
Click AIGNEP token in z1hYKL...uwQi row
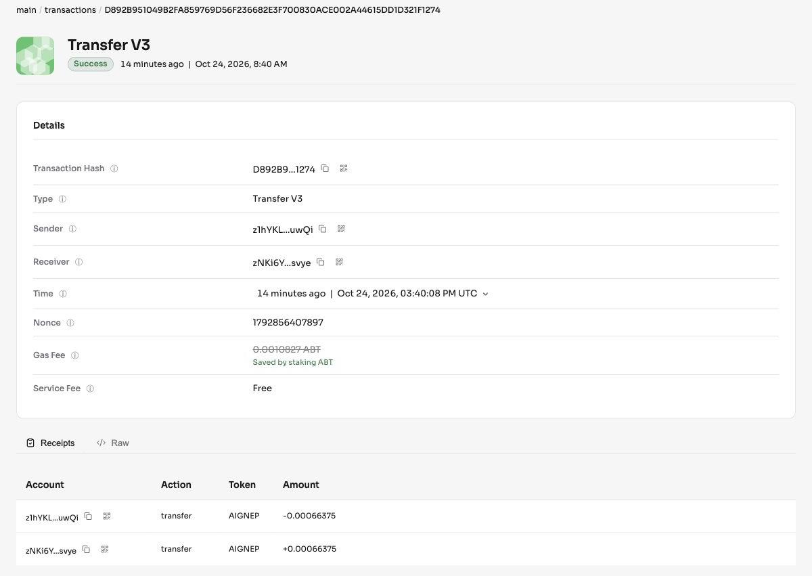244,516
